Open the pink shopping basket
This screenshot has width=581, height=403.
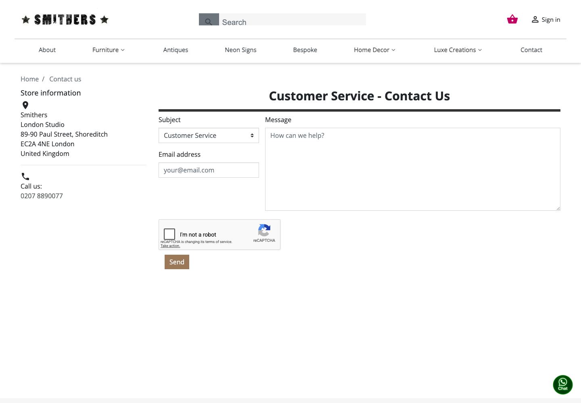[512, 19]
